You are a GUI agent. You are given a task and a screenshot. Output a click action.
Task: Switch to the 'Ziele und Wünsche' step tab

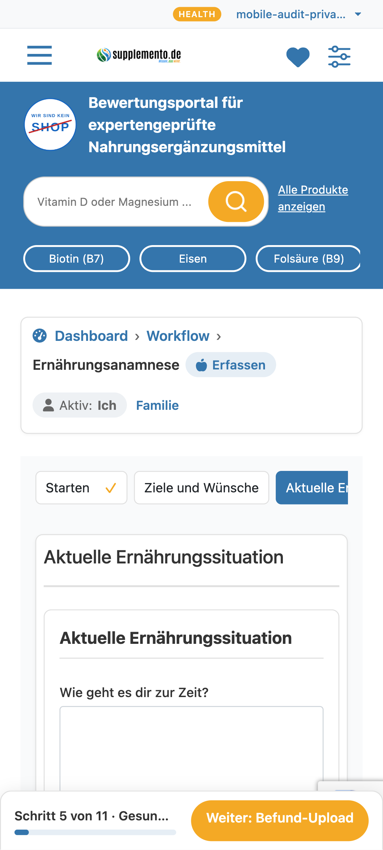(x=201, y=488)
